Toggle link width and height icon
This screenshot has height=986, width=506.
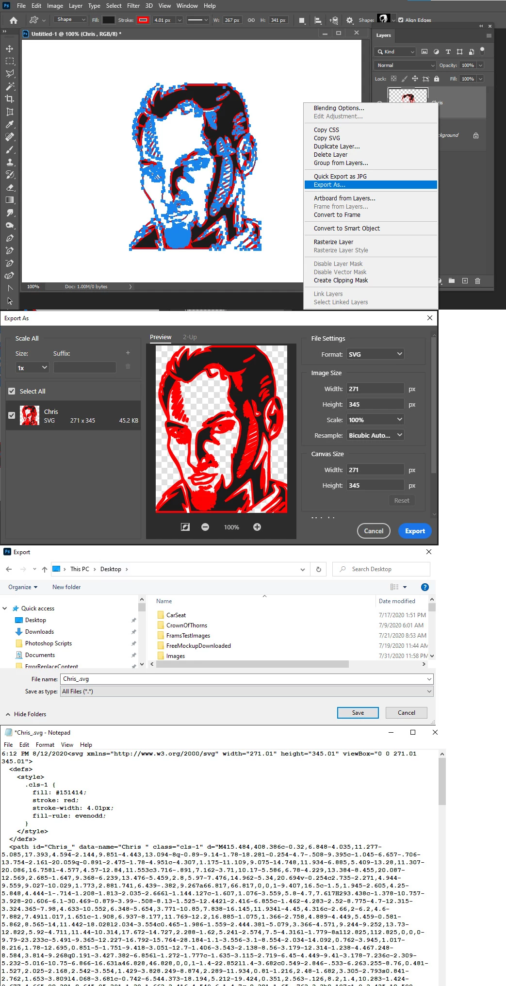(251, 20)
